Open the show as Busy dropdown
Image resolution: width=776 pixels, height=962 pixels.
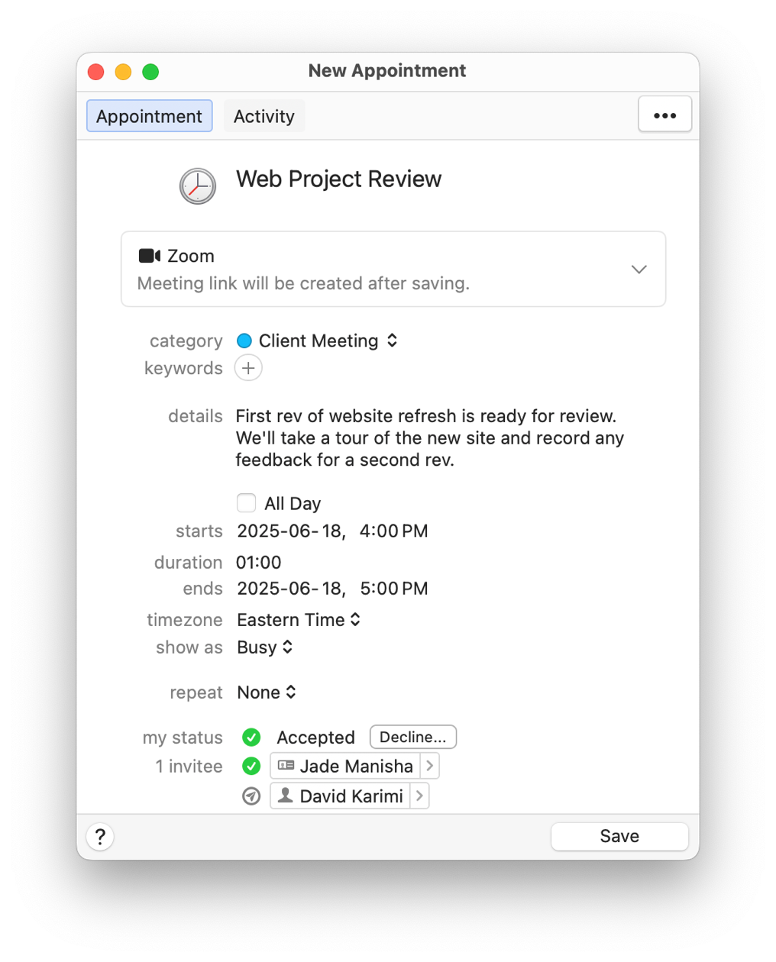tap(265, 647)
